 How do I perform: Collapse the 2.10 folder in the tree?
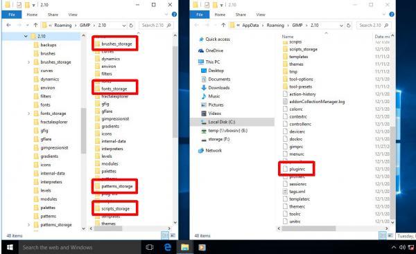point(26,36)
